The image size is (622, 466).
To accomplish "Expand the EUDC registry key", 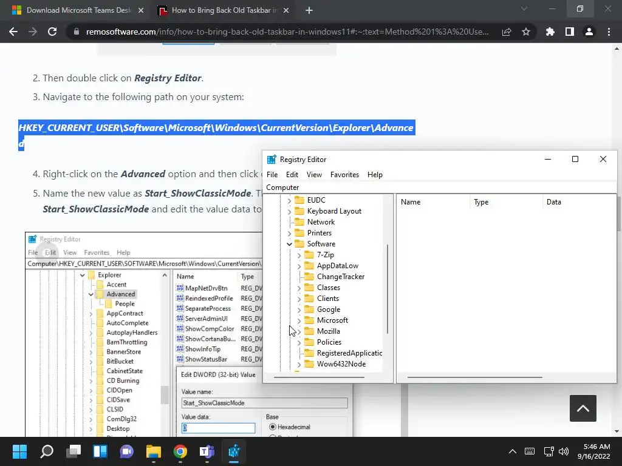I will click(289, 201).
